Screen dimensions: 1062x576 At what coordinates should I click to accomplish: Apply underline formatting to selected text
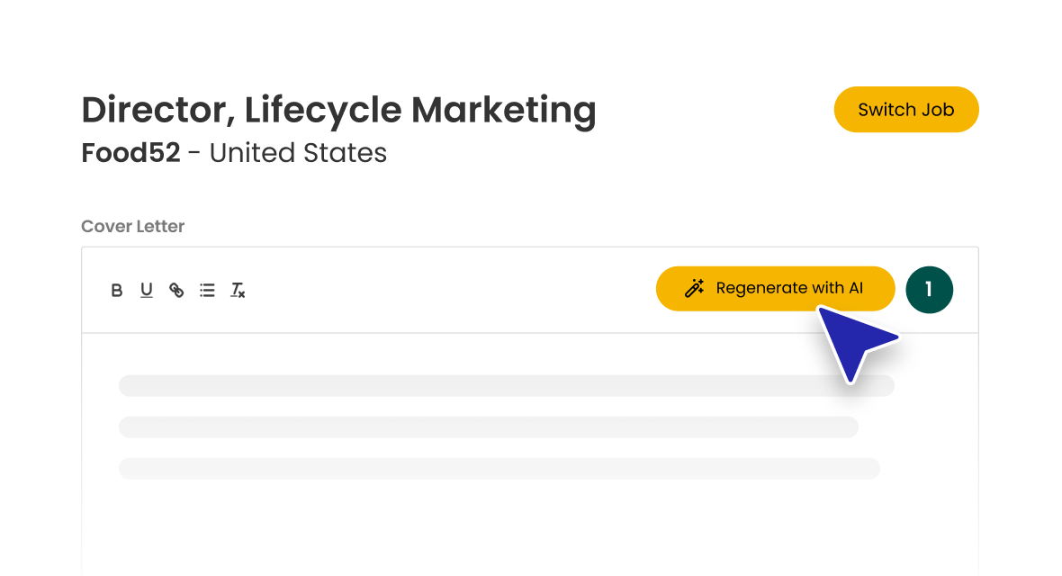point(147,290)
